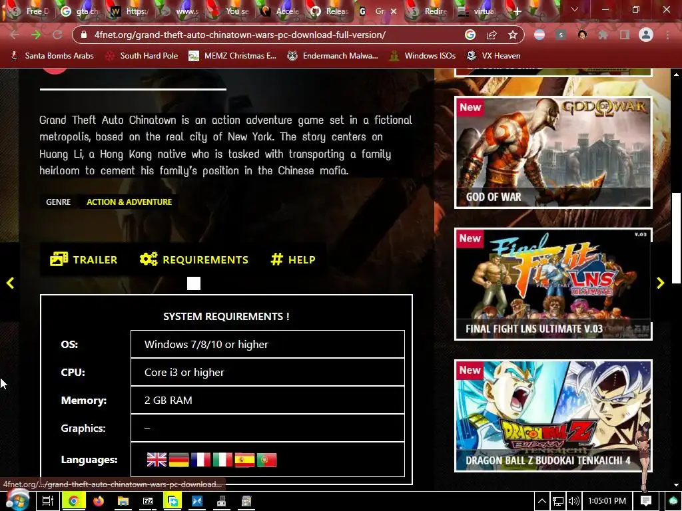Screen dimensions: 682x511
Task: Click the 'ACTION & ADVENTURE' genre link
Action: (x=129, y=202)
